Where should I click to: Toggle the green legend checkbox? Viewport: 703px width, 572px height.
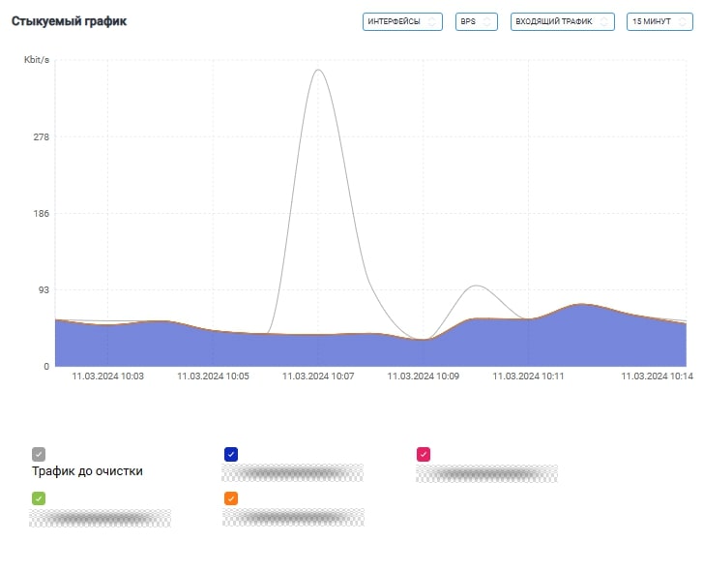pos(39,498)
